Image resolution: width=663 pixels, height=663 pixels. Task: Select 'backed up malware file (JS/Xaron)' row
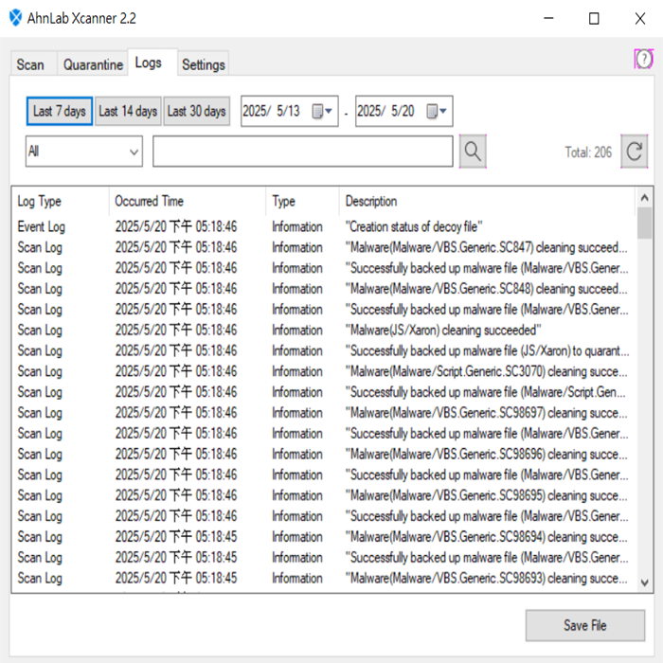click(324, 351)
